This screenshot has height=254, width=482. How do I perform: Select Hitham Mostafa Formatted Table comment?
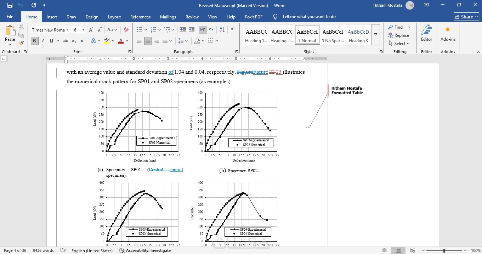click(347, 90)
